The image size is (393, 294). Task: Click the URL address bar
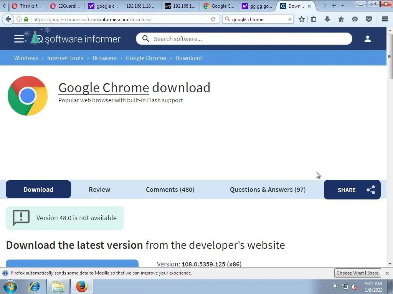pos(119,19)
